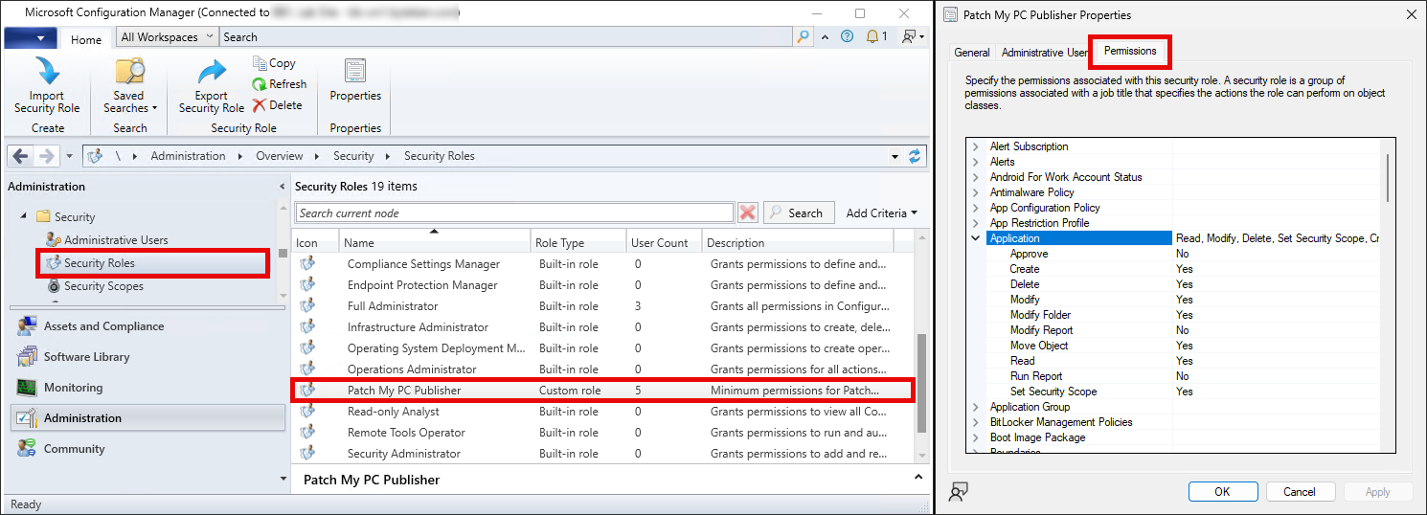Open the help question mark icon
Screen dimensions: 1427x515
pyautogui.click(x=847, y=37)
